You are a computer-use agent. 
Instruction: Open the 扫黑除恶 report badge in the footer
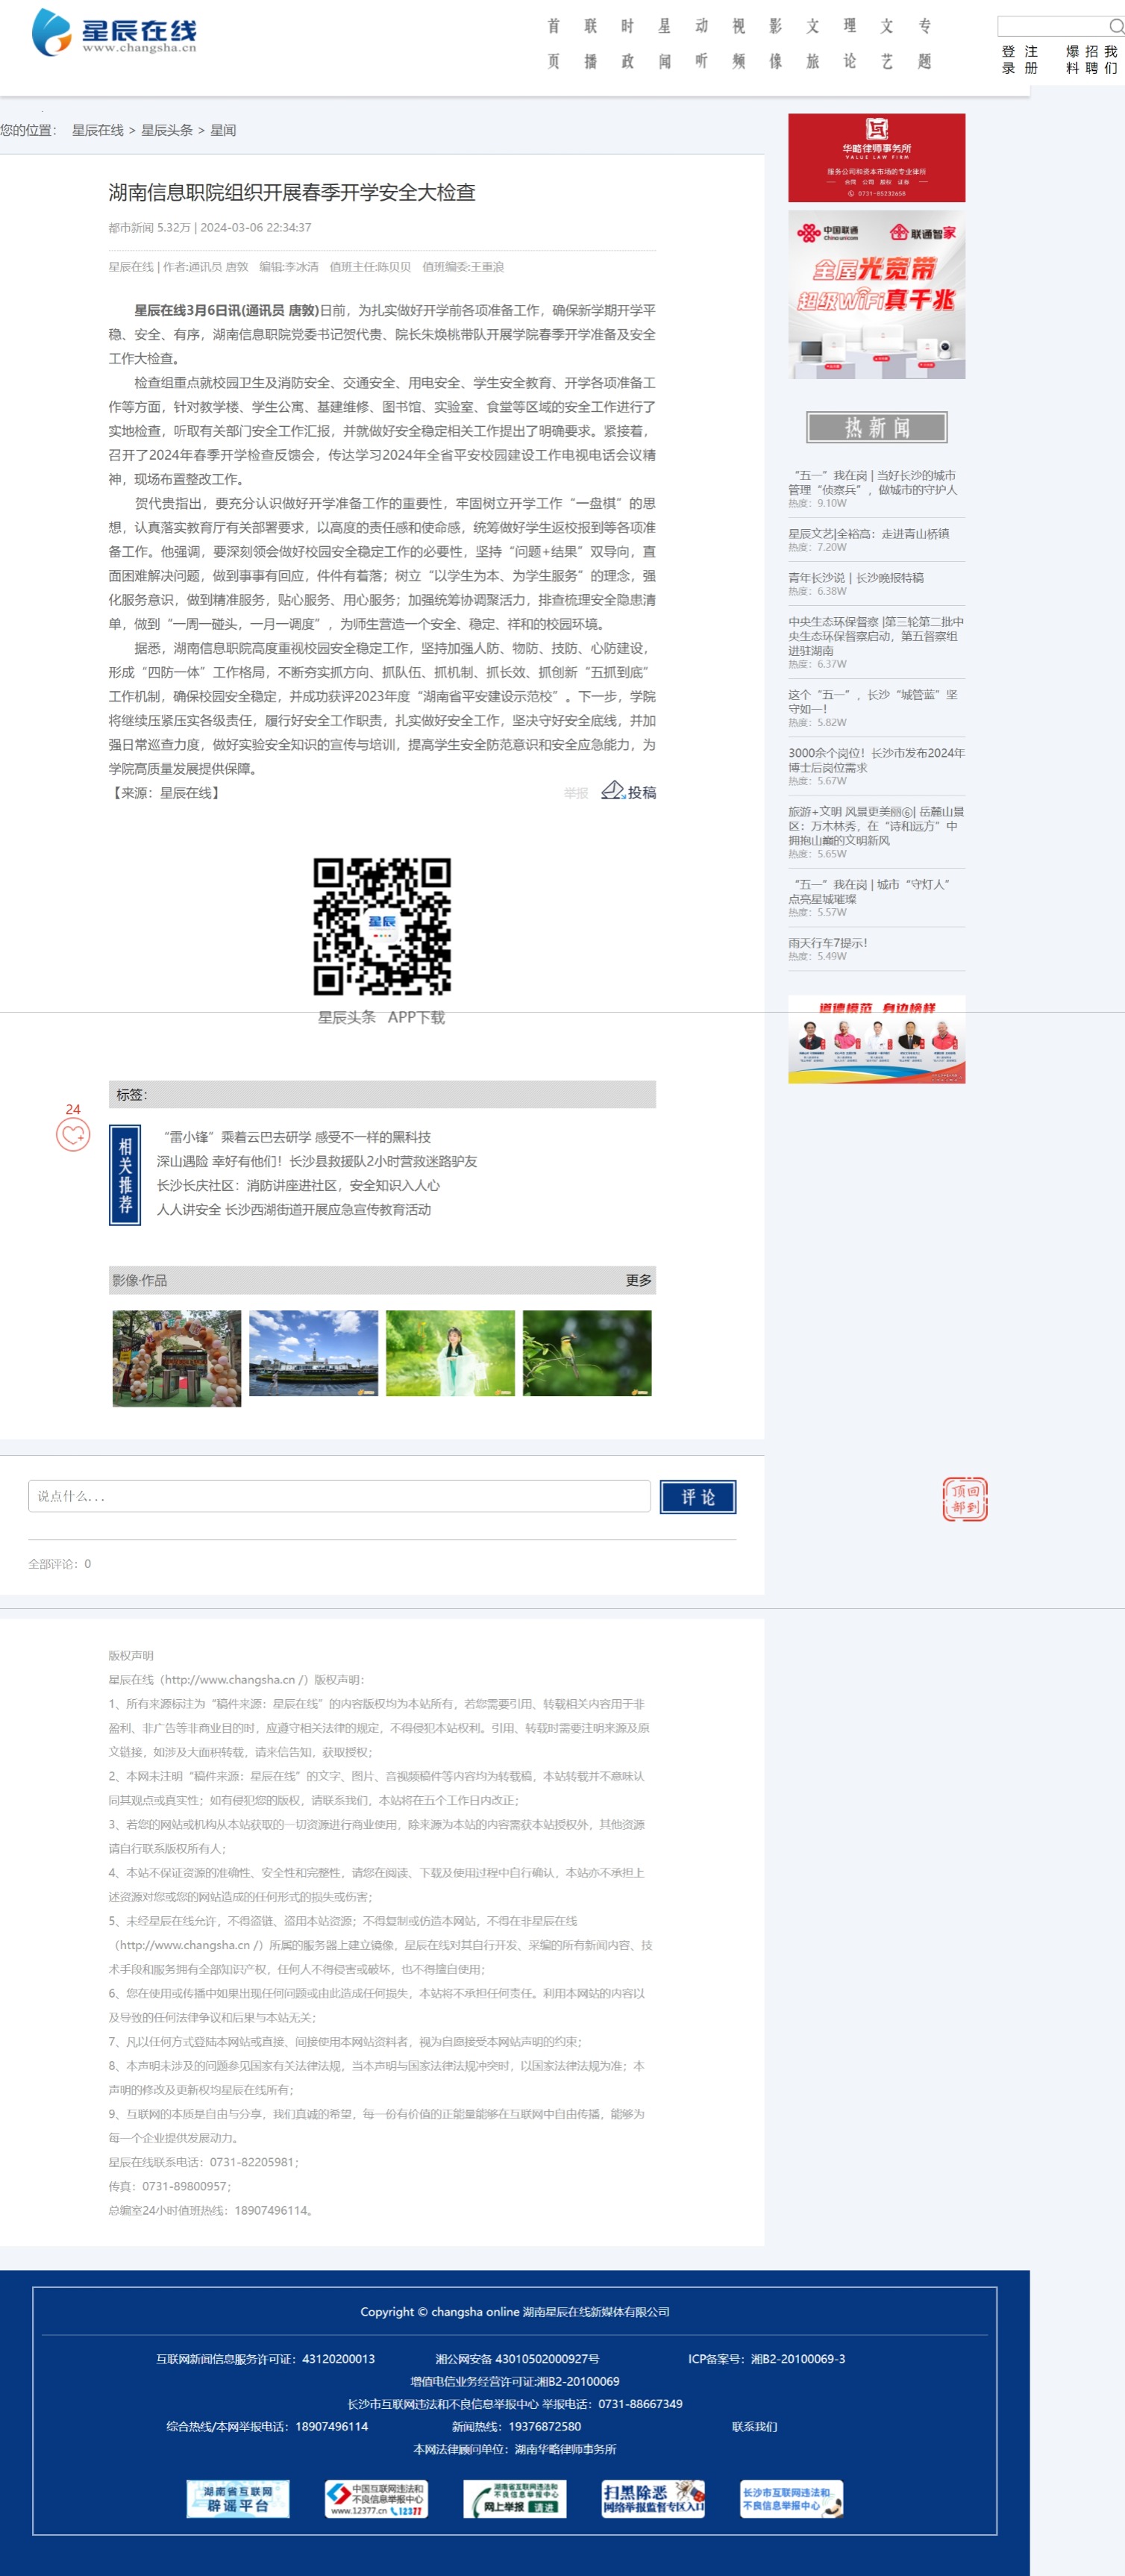653,2497
